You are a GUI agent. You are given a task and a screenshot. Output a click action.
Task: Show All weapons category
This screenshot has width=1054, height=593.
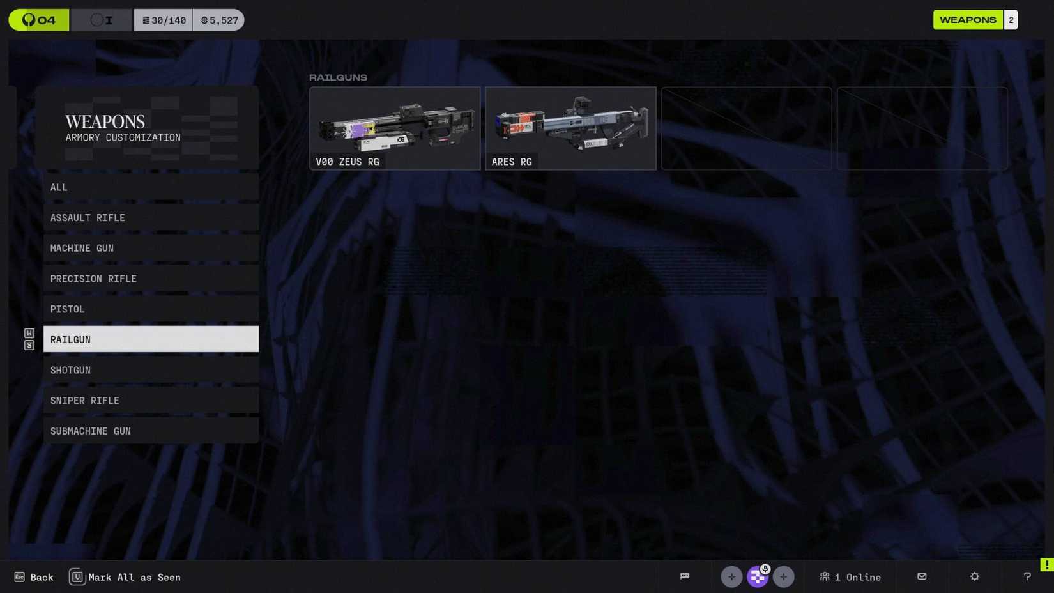151,187
